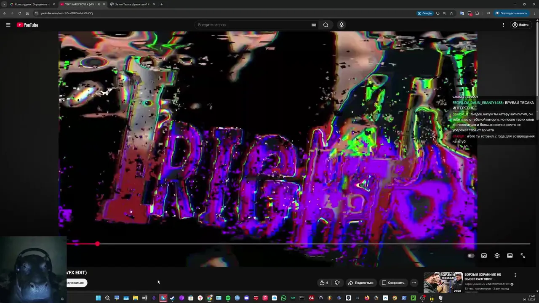Open the YouTube hamburger guide menu
539x303 pixels.
point(8,25)
